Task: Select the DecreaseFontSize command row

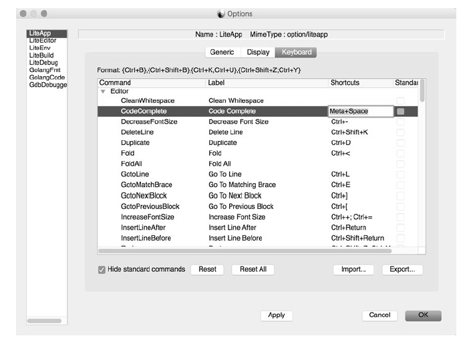Action: pos(258,122)
